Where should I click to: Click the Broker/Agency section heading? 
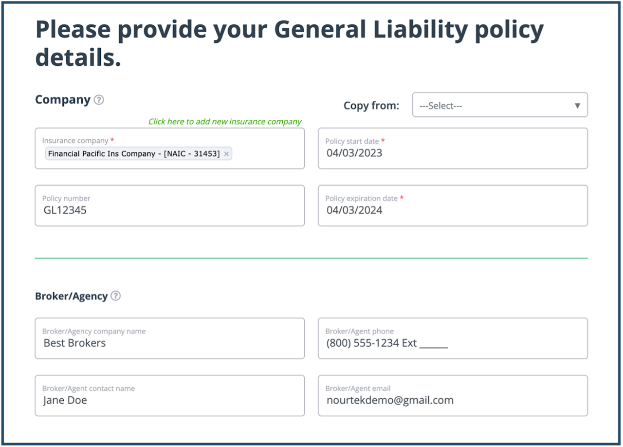coord(71,296)
